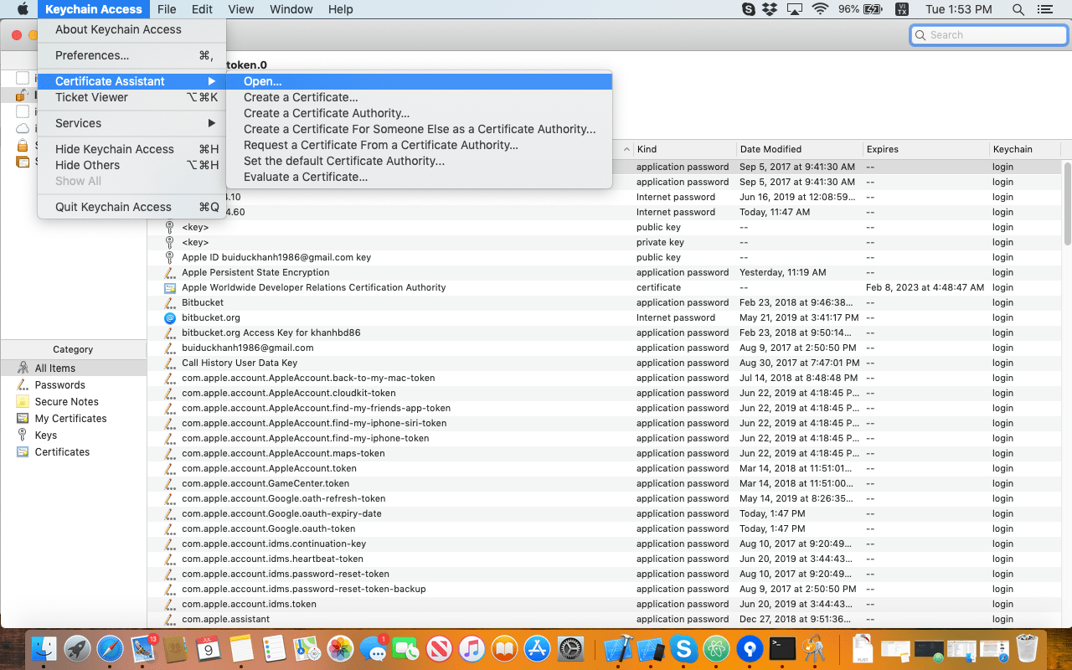Choose Evaluate a Certificate…
The width and height of the screenshot is (1072, 670).
(x=419, y=177)
